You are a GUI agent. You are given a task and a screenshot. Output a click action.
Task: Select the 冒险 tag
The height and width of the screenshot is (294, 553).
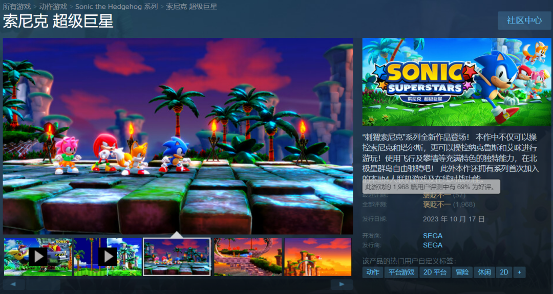[x=462, y=272]
